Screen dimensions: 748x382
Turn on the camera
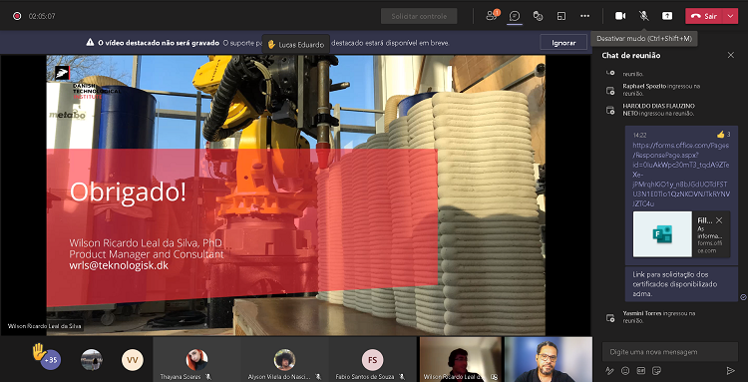(620, 16)
